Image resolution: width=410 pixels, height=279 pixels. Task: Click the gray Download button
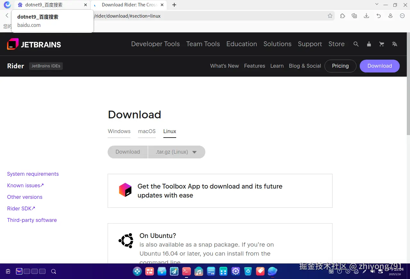coord(128,152)
